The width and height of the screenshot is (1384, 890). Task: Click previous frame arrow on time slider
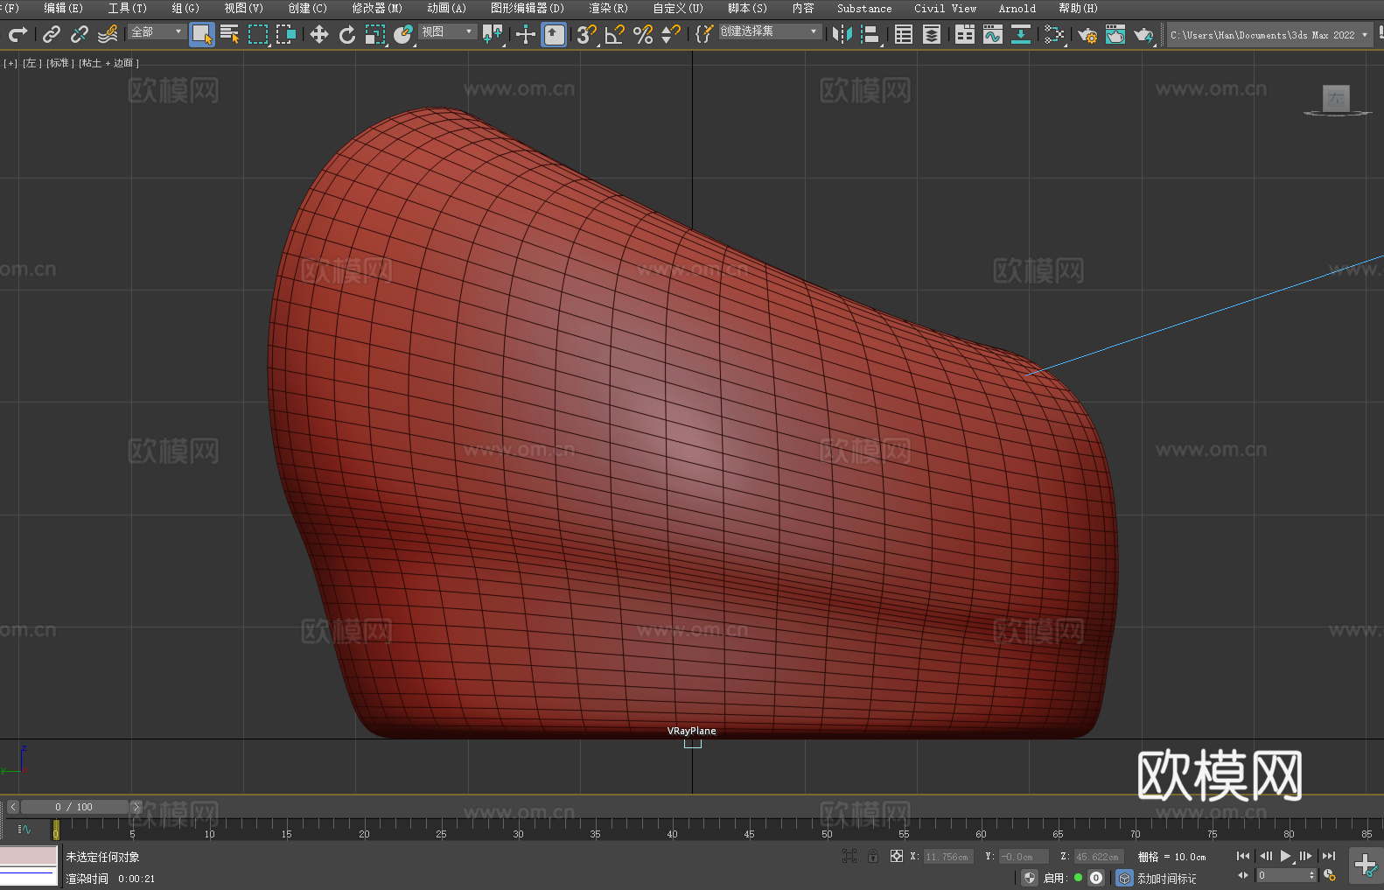click(12, 807)
